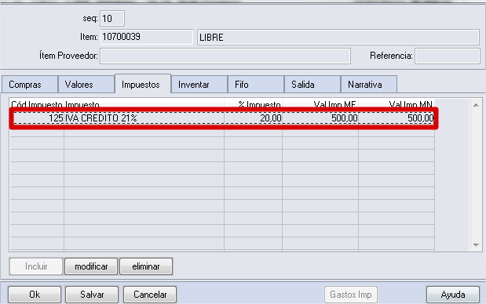The image size is (486, 304).
Task: Open the Salida tab
Action: (312, 85)
